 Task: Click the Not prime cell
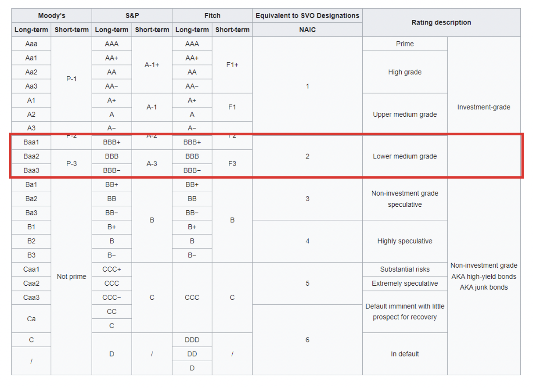pos(71,277)
